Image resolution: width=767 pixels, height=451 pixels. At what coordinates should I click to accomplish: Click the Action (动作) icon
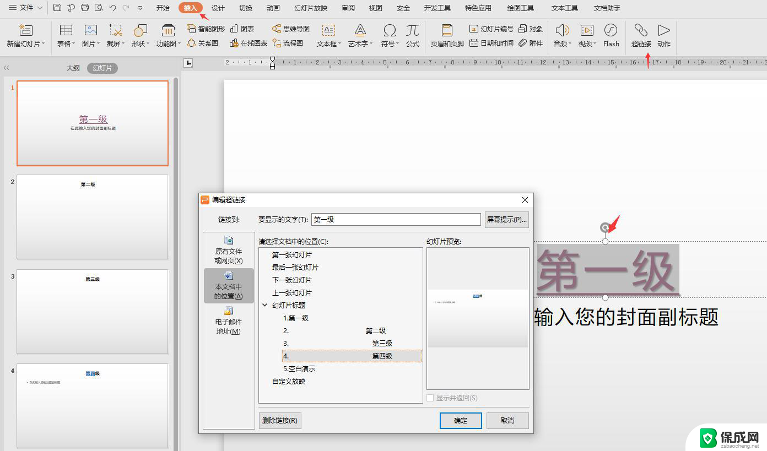click(664, 30)
